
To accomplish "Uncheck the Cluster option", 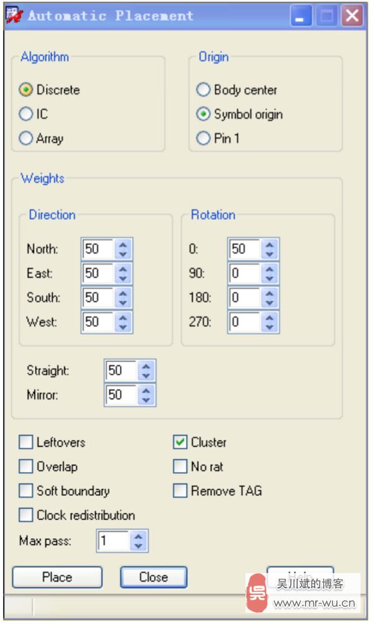I will (180, 442).
